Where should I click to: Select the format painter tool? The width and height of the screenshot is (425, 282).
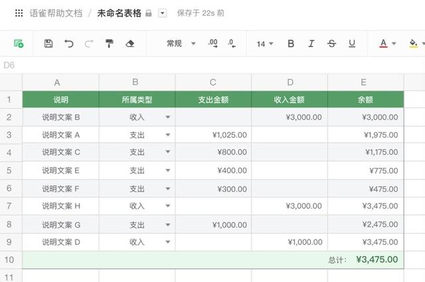(109, 44)
